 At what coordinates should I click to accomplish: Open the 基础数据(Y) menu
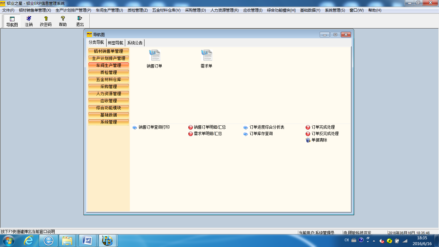[310, 10]
